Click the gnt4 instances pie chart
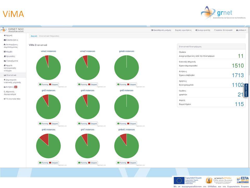 [x=87, y=107]
